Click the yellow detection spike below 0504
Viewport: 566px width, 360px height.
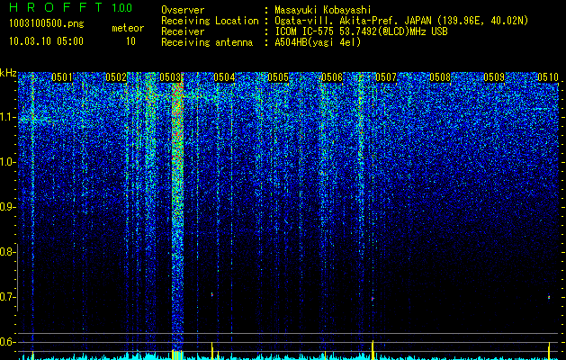click(212, 351)
